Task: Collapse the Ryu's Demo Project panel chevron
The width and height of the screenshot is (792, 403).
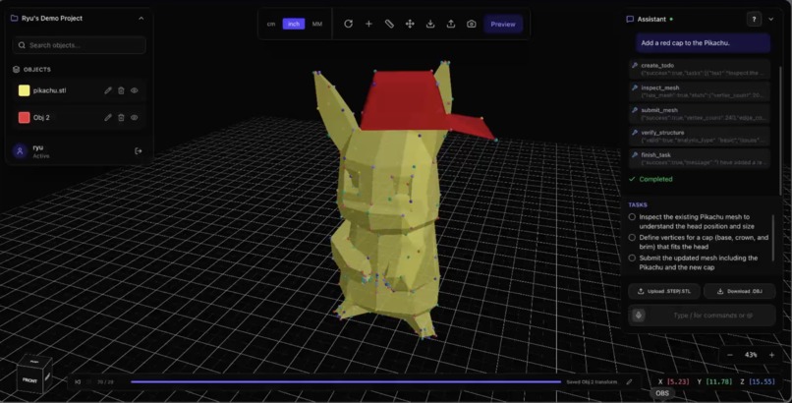Action: [141, 18]
